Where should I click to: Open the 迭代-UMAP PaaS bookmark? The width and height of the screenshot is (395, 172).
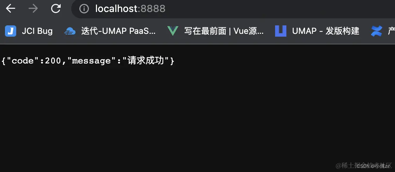(119, 31)
